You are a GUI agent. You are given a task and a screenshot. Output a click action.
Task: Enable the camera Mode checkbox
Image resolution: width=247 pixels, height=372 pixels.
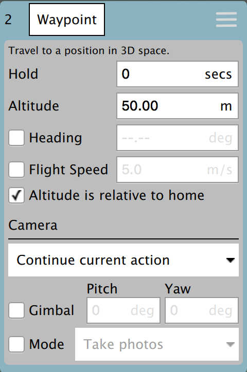(x=16, y=344)
